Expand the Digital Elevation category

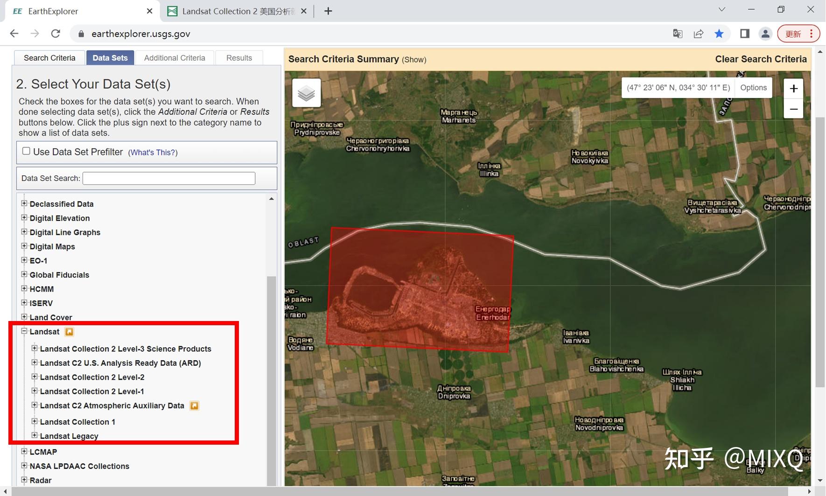24,217
